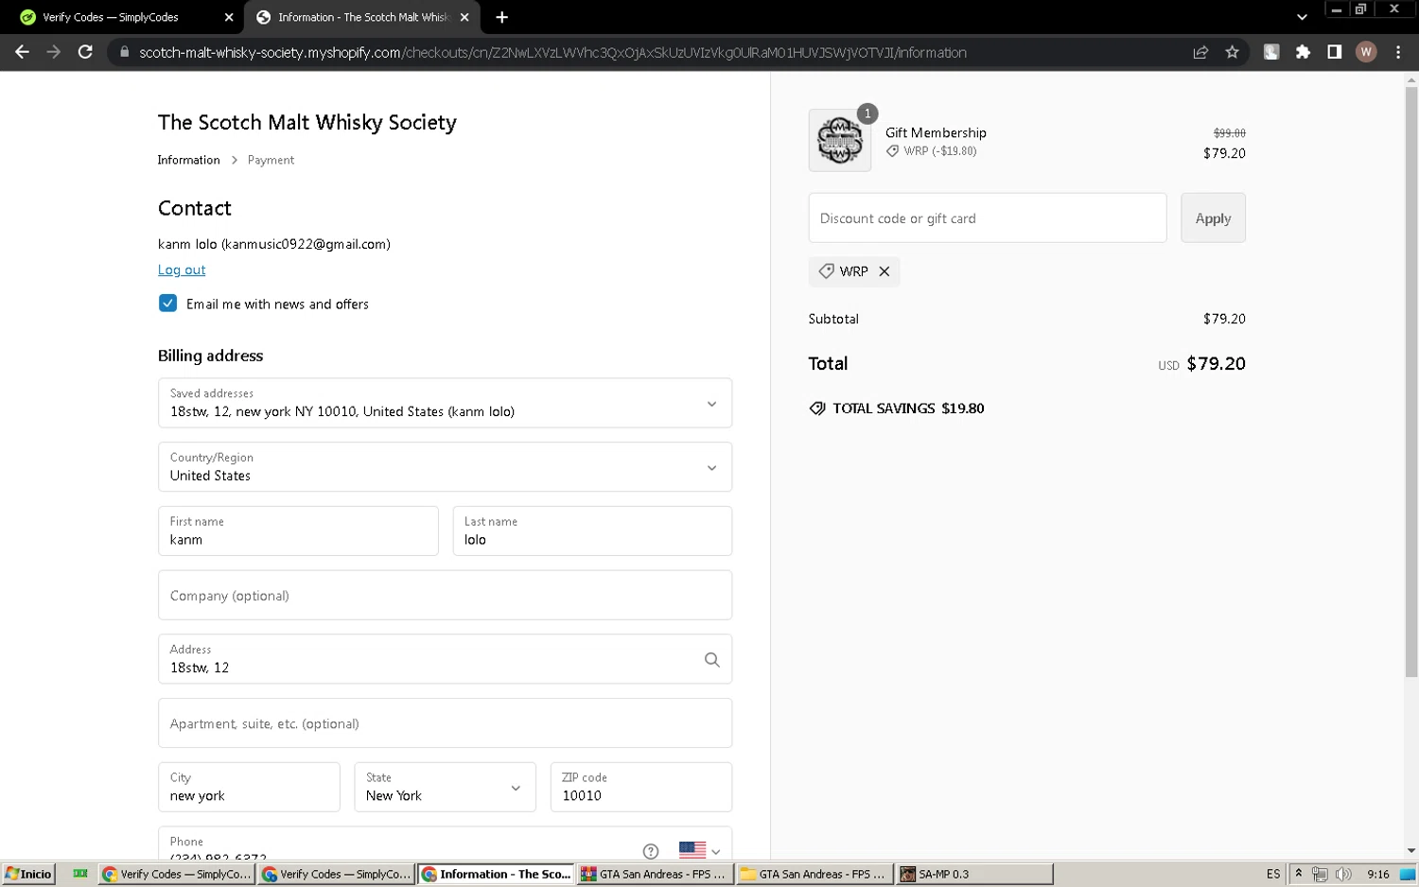Click the page vertical scrollbar
The height and width of the screenshot is (887, 1419).
click(x=1410, y=383)
